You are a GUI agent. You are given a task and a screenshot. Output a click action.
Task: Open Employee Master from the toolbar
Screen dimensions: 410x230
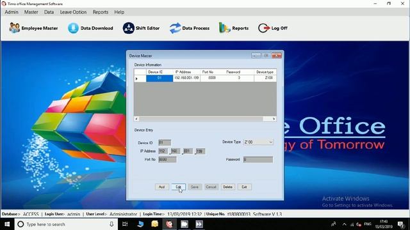(x=33, y=28)
